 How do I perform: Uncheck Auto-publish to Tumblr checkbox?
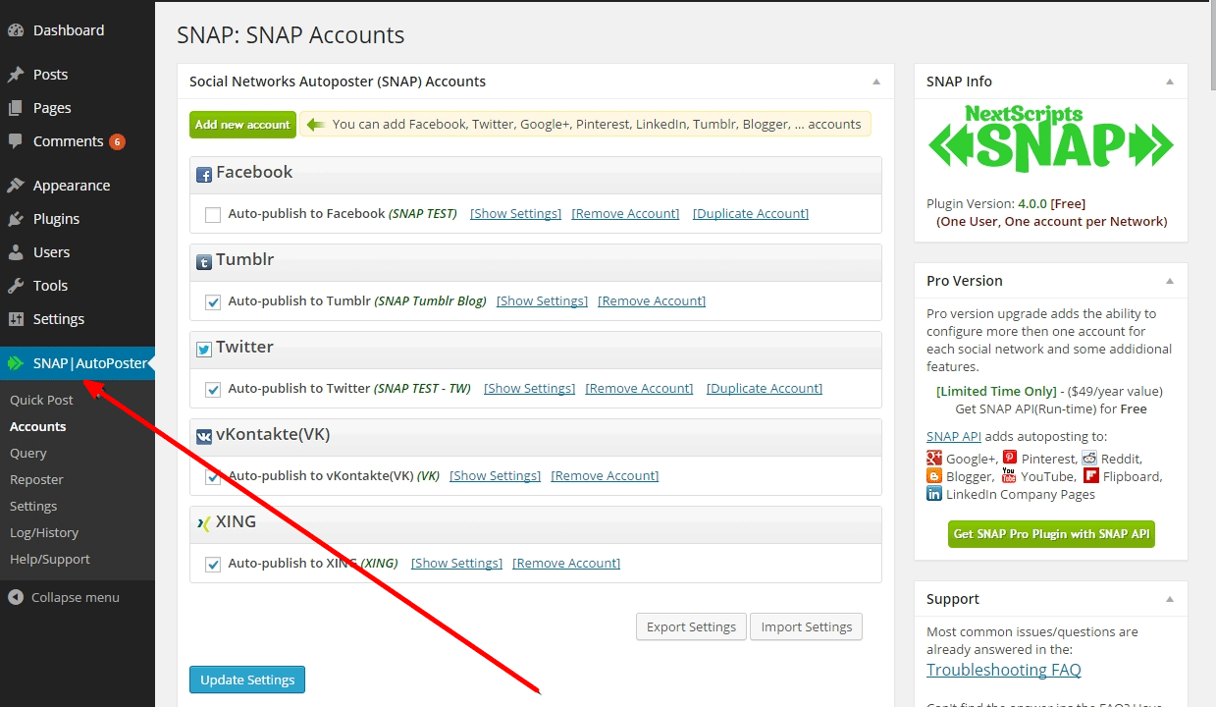pos(213,302)
